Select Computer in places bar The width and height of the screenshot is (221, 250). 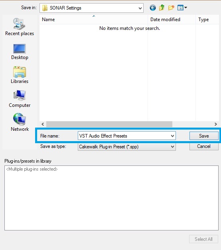20,99
